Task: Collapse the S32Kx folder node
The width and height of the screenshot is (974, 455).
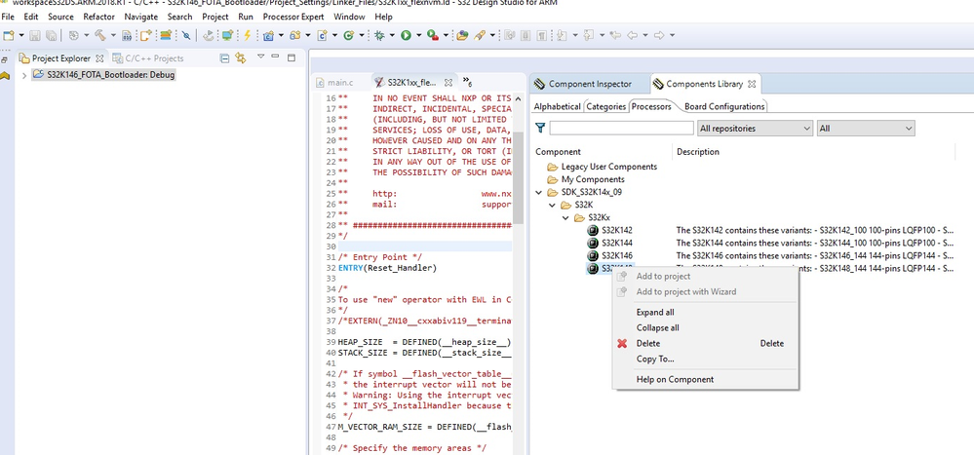Action: 566,217
